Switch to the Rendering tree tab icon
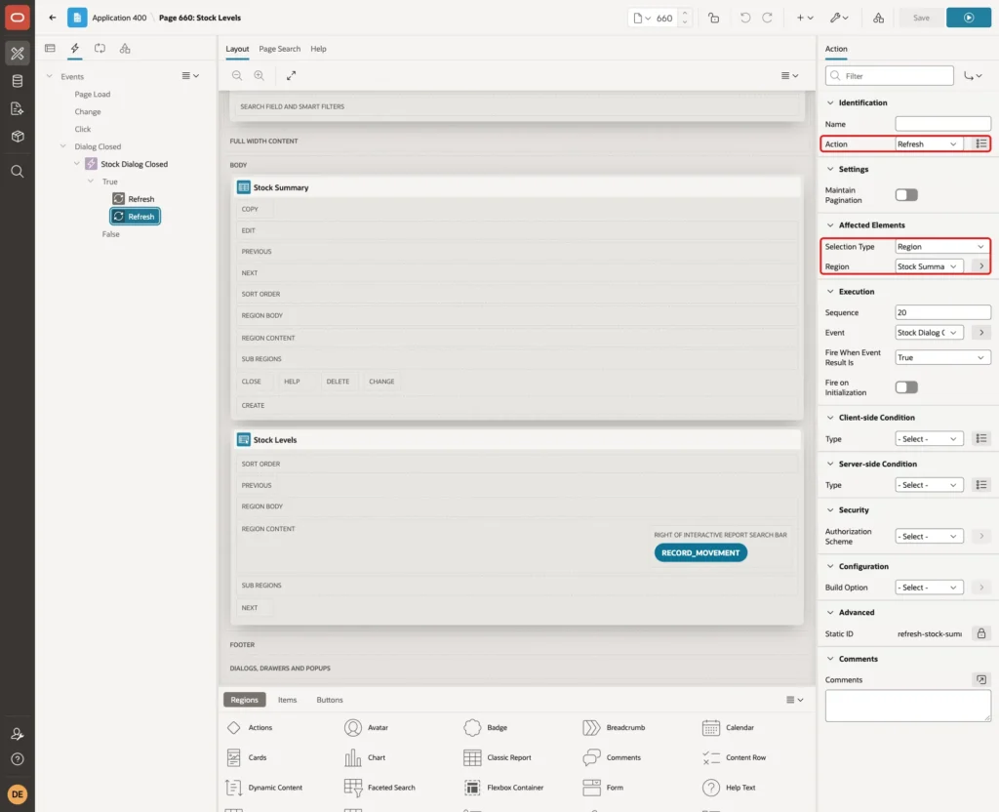Image resolution: width=999 pixels, height=812 pixels. point(51,49)
